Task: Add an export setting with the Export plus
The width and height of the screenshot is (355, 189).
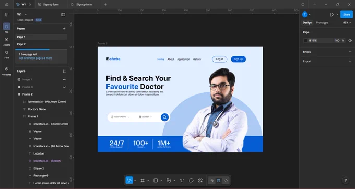Action: [350, 61]
